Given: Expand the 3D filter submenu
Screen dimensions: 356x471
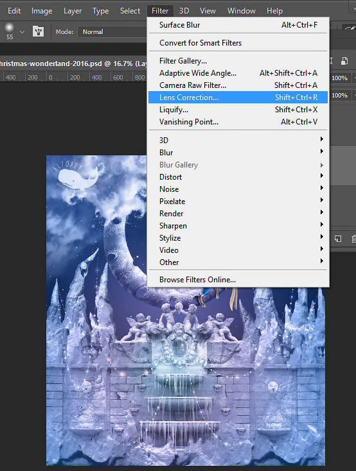Looking at the screenshot, I should (238, 140).
